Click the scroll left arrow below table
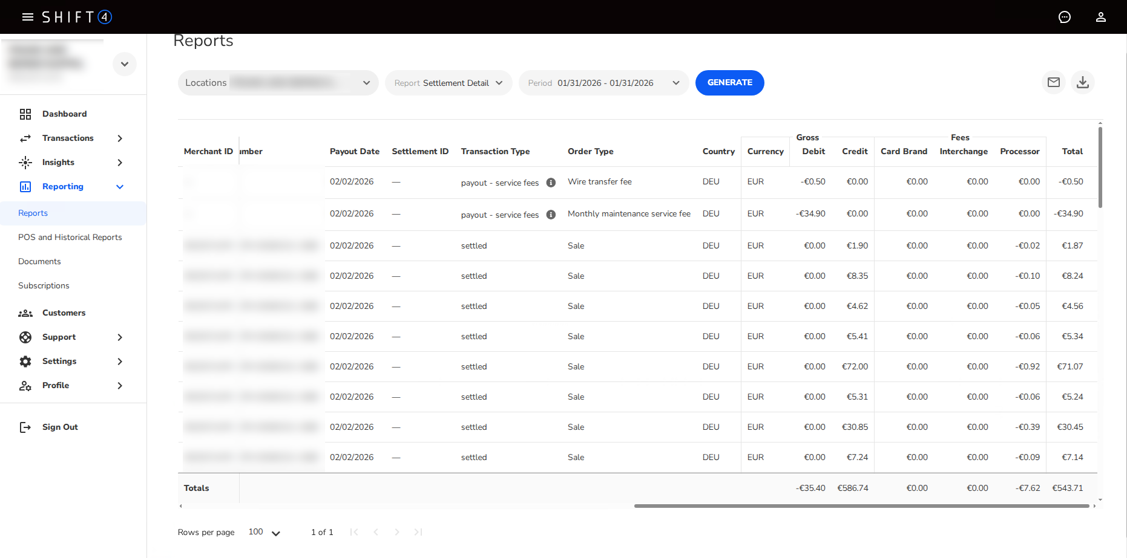Screen dimensions: 1127x558 tap(180, 506)
